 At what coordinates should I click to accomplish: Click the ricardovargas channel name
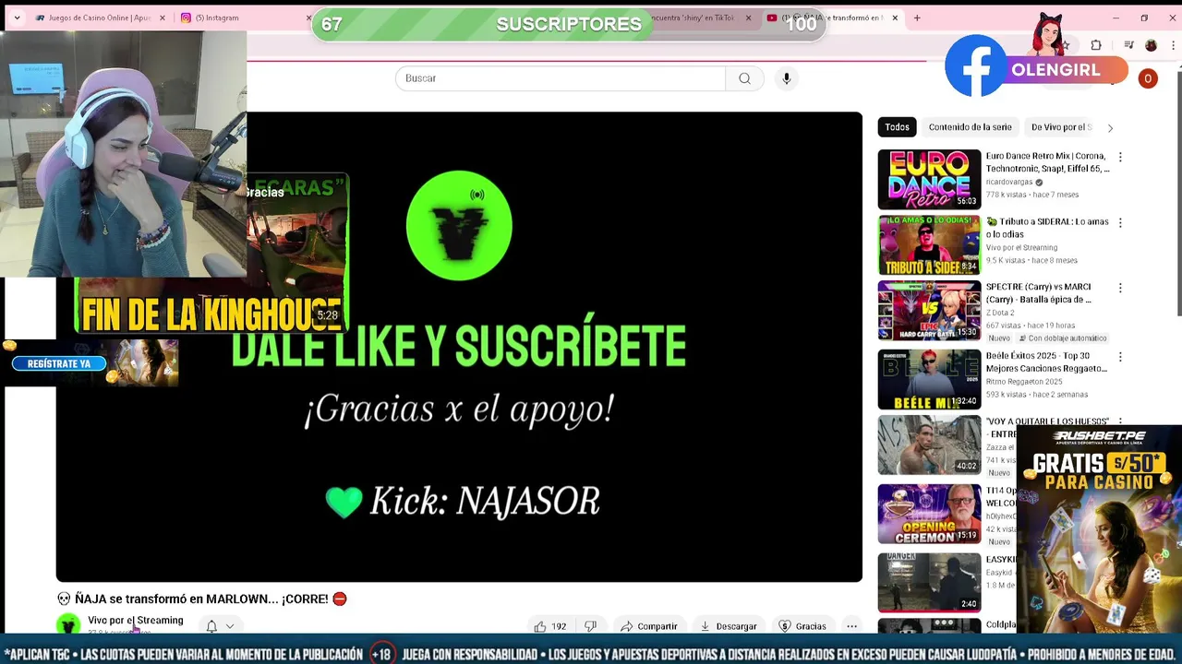1009,183
